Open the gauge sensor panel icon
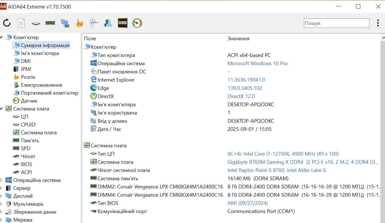This screenshot has height=223, width=385. [137, 23]
